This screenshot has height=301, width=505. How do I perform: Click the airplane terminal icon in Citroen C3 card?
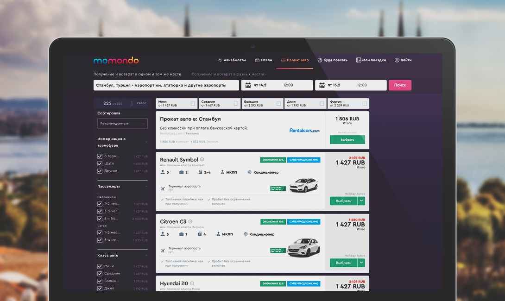click(x=163, y=251)
